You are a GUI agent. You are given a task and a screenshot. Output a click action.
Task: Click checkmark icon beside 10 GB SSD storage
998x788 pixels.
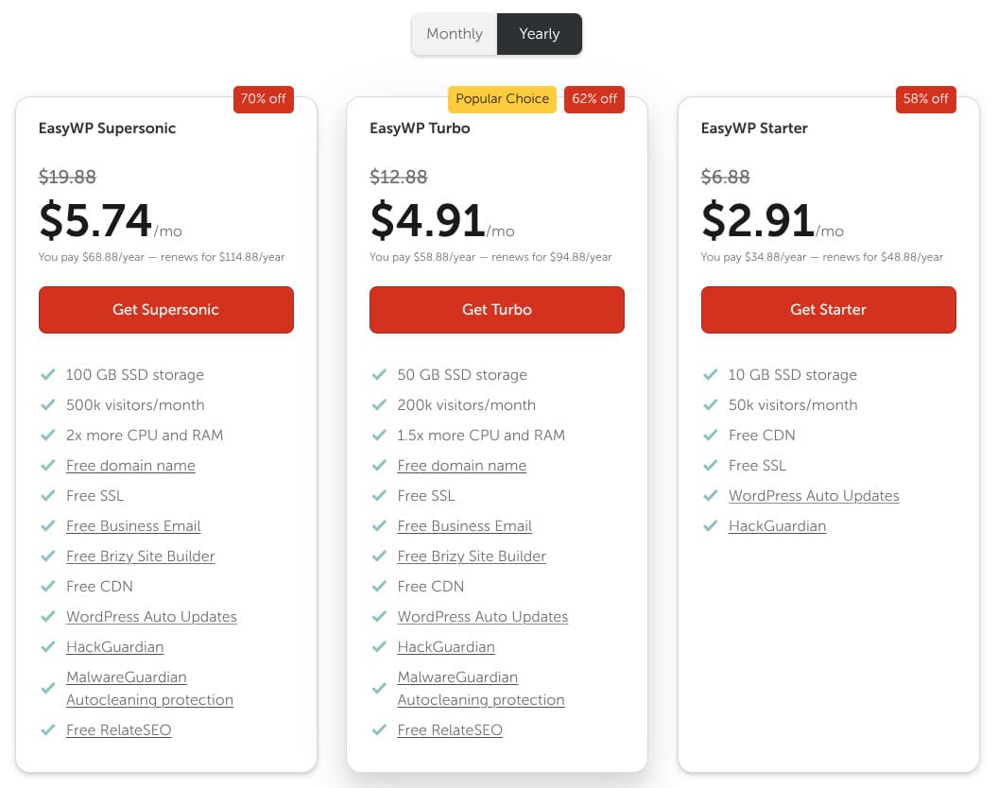coord(710,375)
